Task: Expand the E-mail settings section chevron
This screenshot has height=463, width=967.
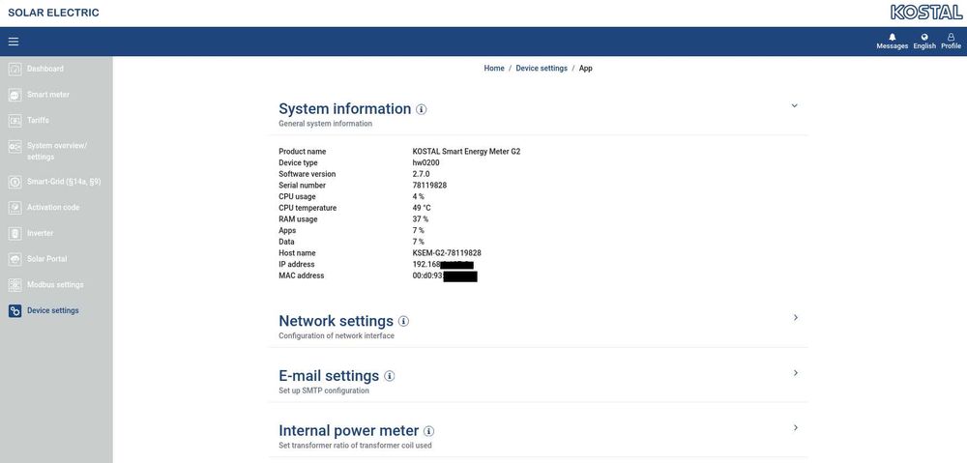Action: coord(796,373)
